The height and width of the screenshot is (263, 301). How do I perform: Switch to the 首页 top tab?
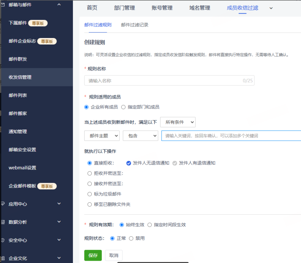point(92,8)
